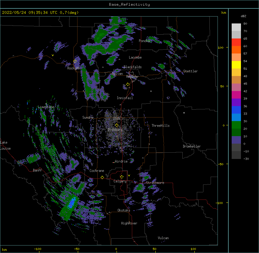Image resolution: width=259 pixels, height=253 pixels.
Task: Click the Vulcan town label
Action: pos(163,238)
